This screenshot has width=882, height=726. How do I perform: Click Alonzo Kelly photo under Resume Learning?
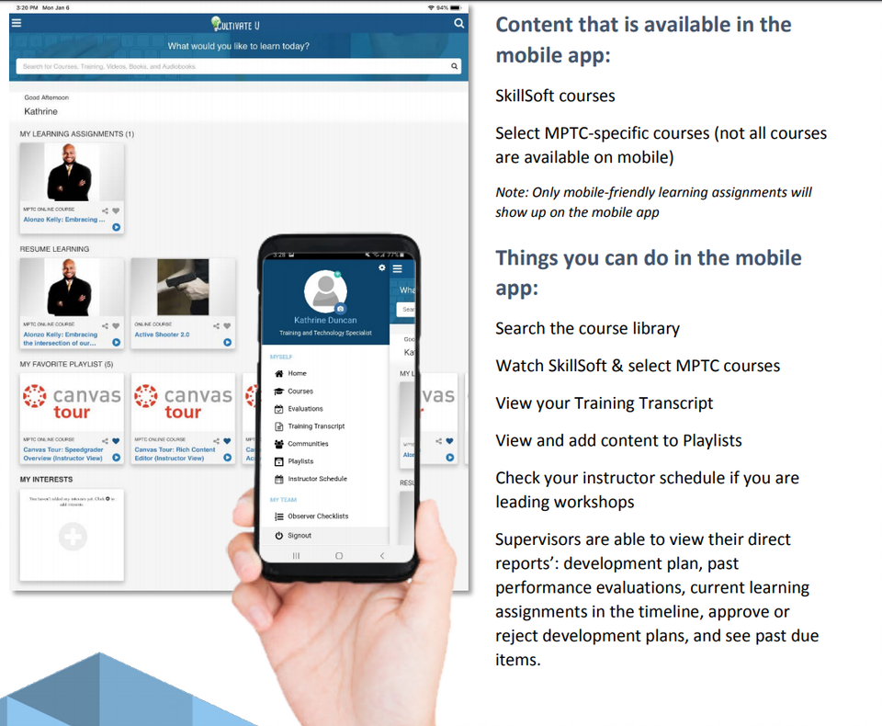[72, 287]
